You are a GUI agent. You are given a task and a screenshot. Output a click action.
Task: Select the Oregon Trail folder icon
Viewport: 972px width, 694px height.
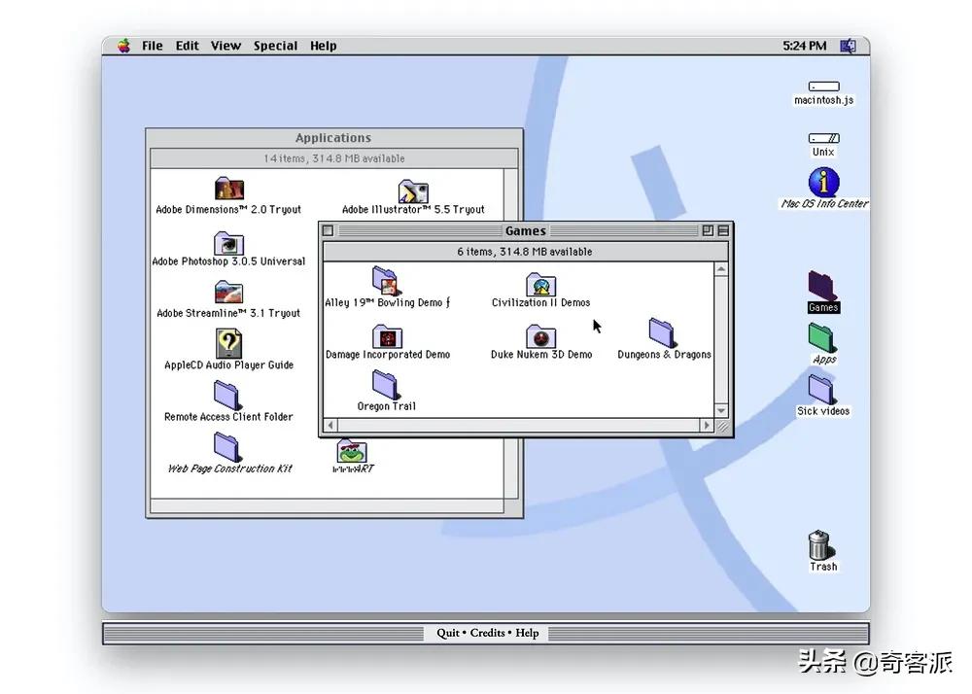tap(386, 385)
